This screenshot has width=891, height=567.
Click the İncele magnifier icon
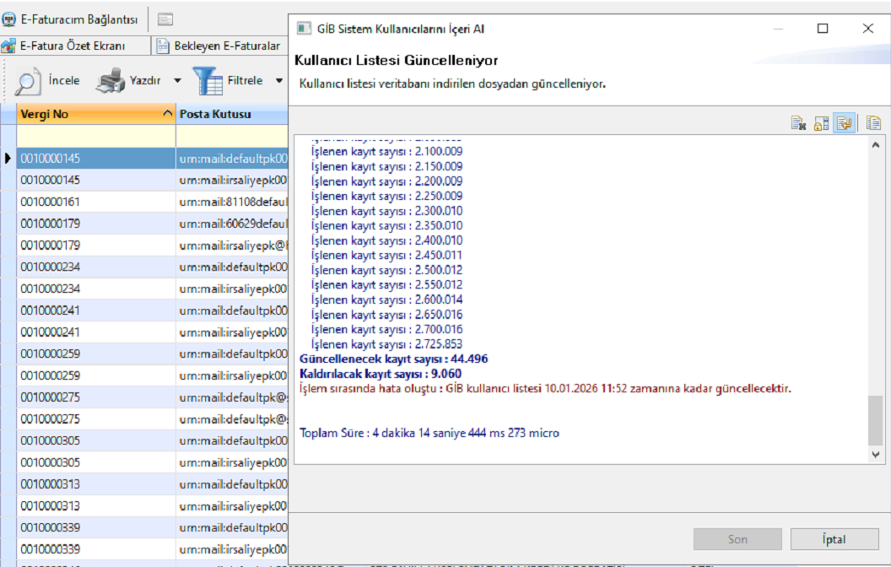pos(29,81)
